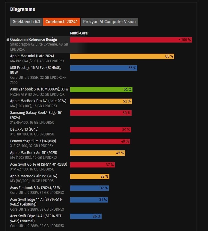Select Asus Zenbook S 14 (2024), 33 W label
208x231 pixels.
coord(35,188)
